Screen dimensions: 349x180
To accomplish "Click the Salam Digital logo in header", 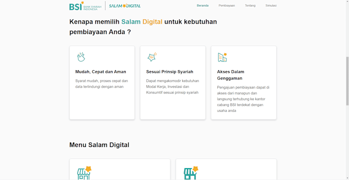I will click(125, 6).
